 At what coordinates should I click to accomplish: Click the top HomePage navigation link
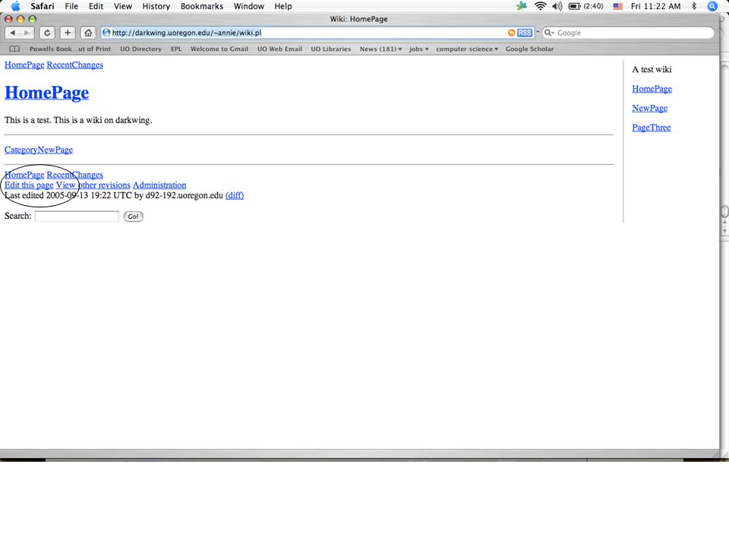[x=24, y=65]
